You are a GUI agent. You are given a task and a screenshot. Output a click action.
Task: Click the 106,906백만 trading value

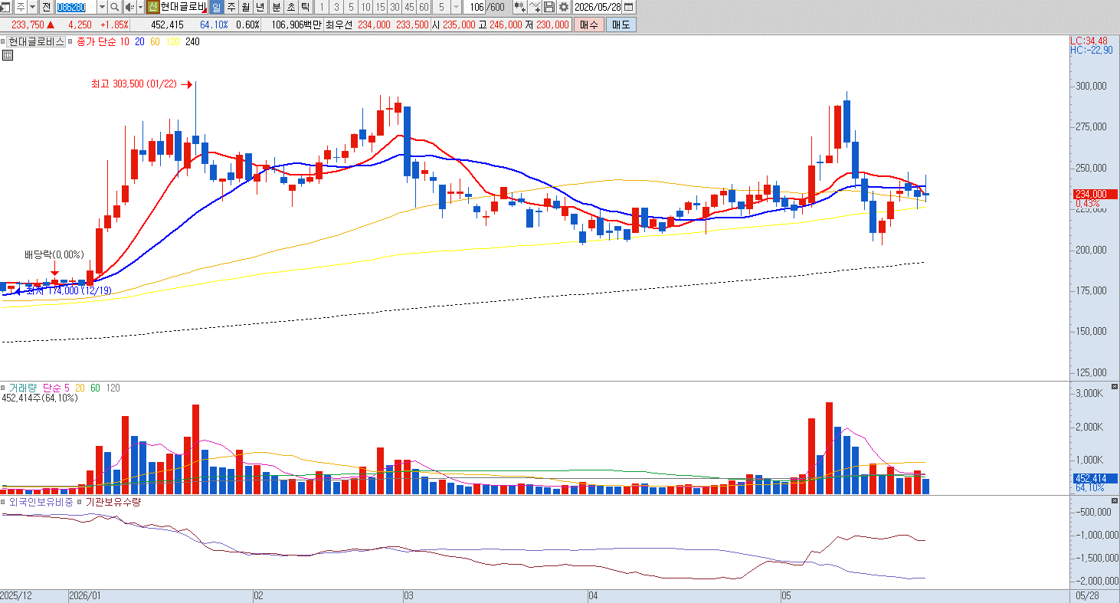tap(296, 24)
